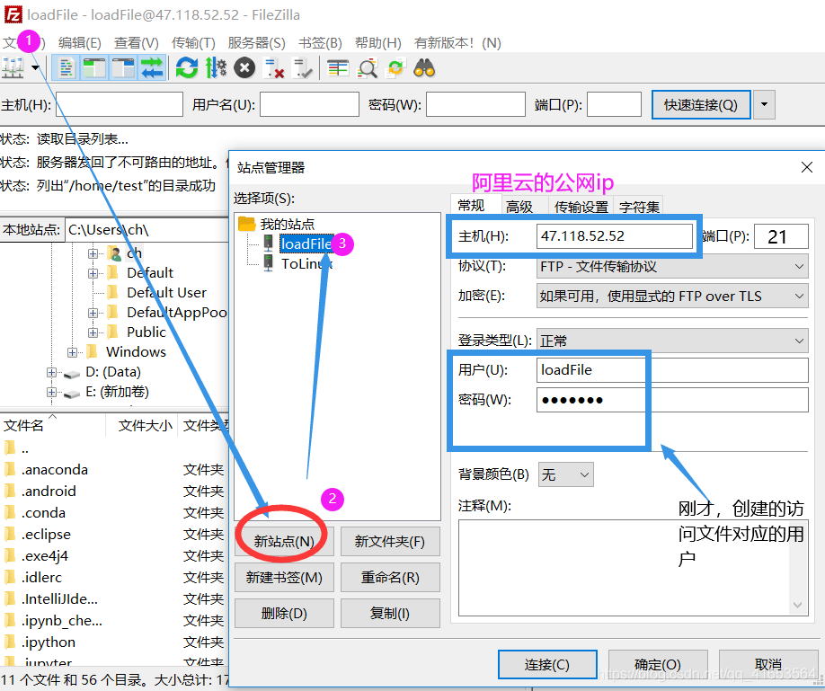Expand the Public folder tree node
The height and width of the screenshot is (691, 825).
click(93, 332)
